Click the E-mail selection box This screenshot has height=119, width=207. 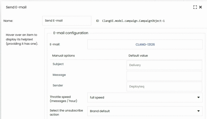click(145, 44)
